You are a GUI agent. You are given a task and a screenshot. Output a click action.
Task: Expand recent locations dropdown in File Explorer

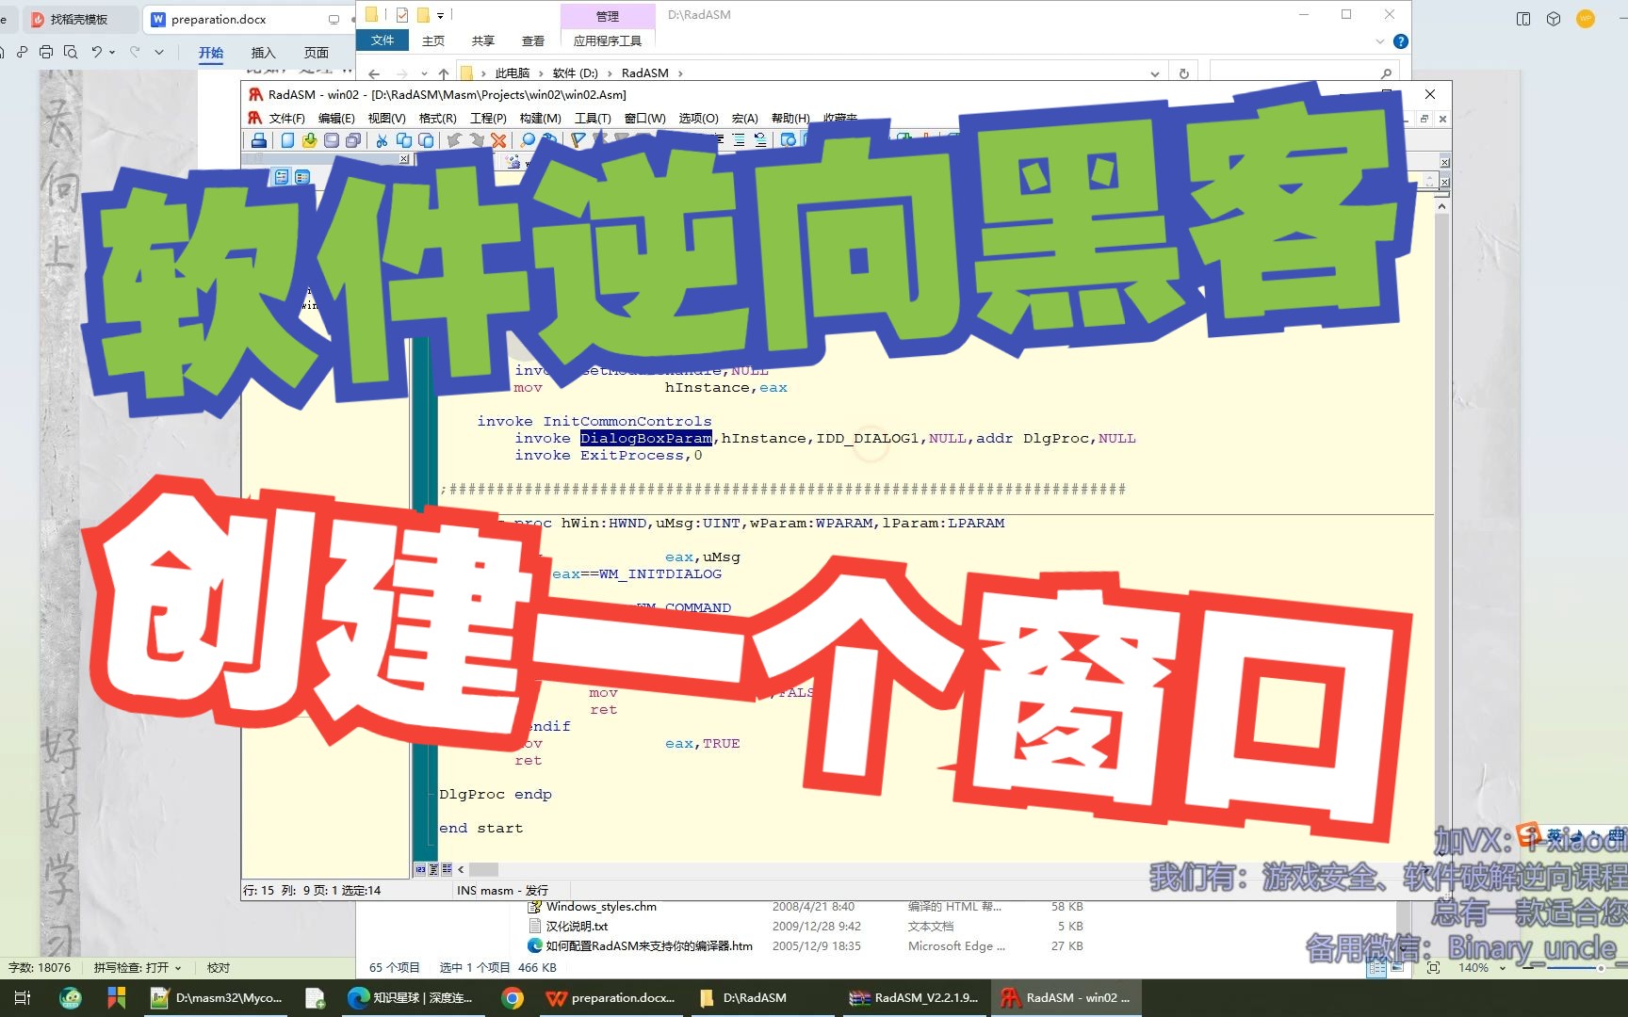[x=424, y=73]
